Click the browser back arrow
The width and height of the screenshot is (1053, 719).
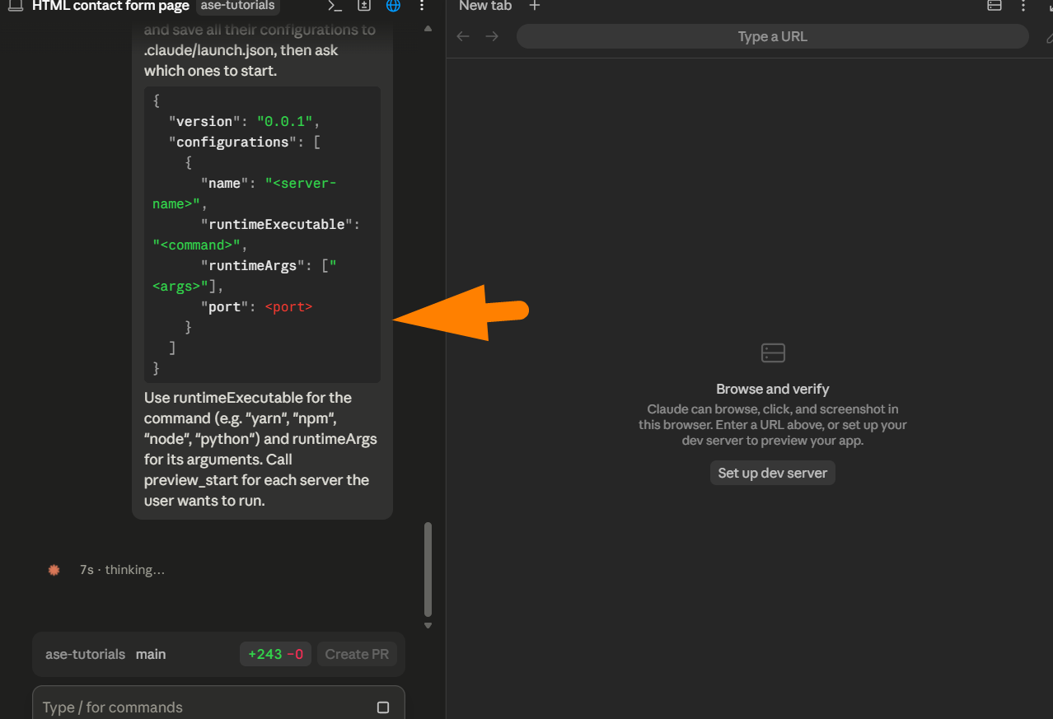463,36
